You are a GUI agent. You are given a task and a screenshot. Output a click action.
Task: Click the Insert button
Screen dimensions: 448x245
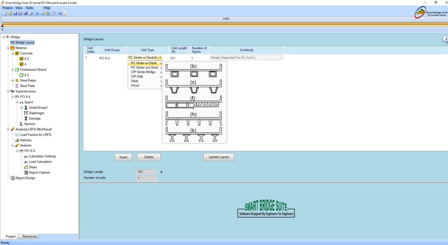123,157
